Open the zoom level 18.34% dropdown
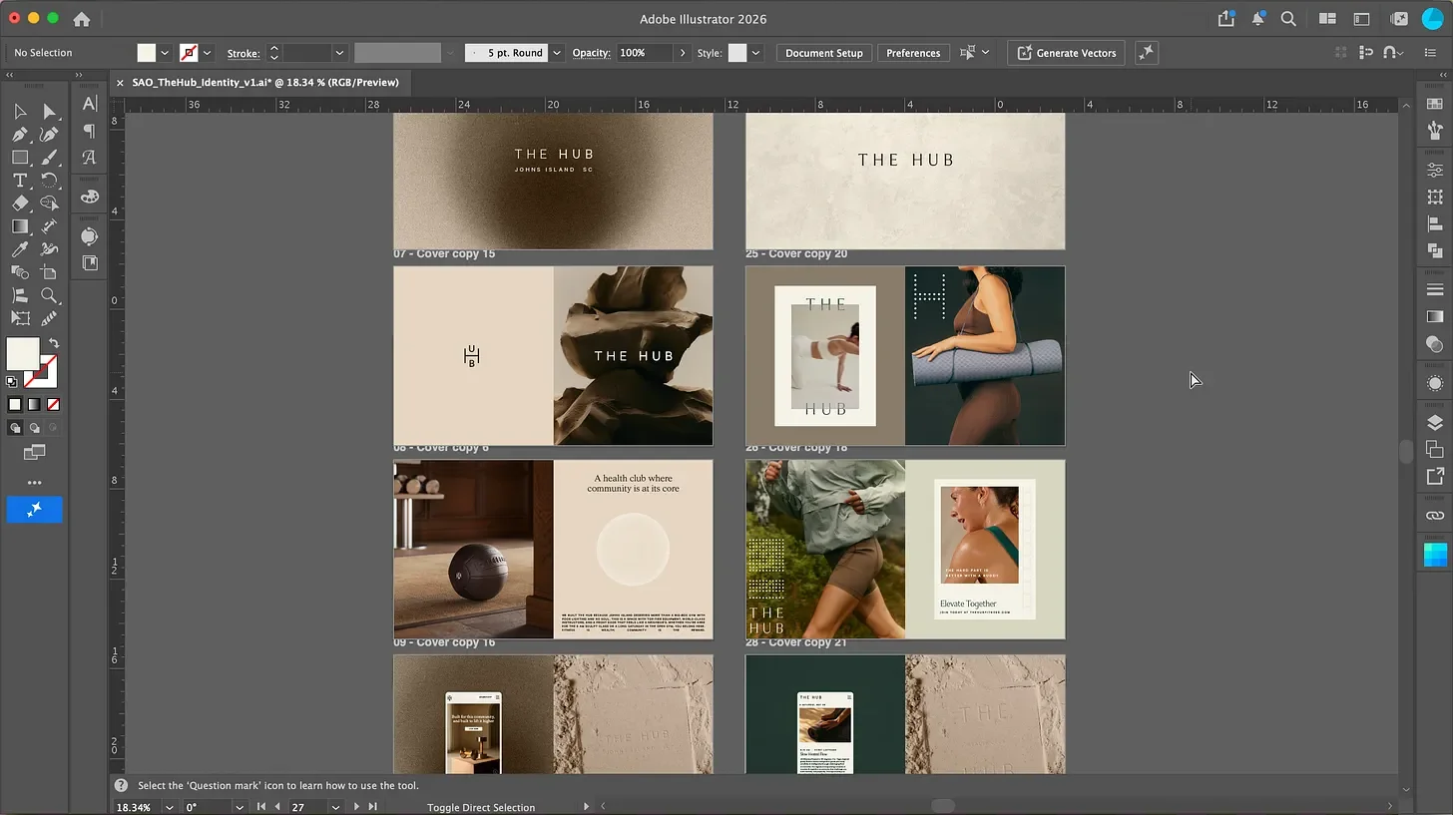 (x=170, y=807)
